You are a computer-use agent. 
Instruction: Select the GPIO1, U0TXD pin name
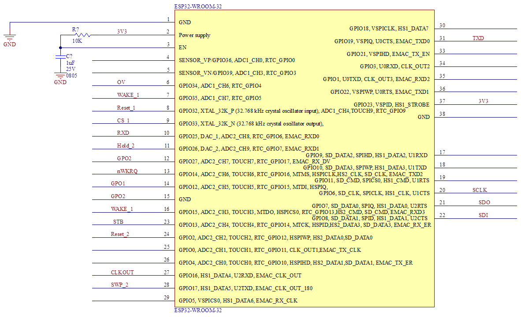click(376, 79)
